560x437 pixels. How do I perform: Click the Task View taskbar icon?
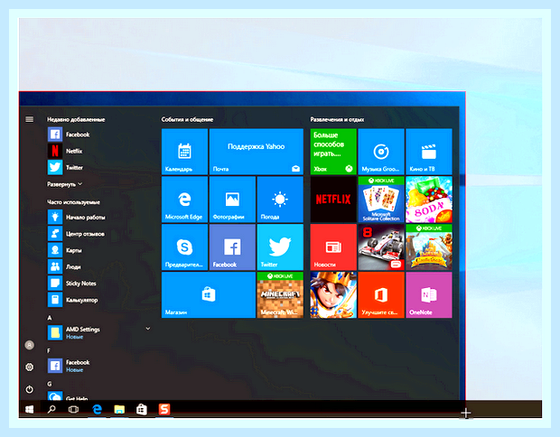73,410
